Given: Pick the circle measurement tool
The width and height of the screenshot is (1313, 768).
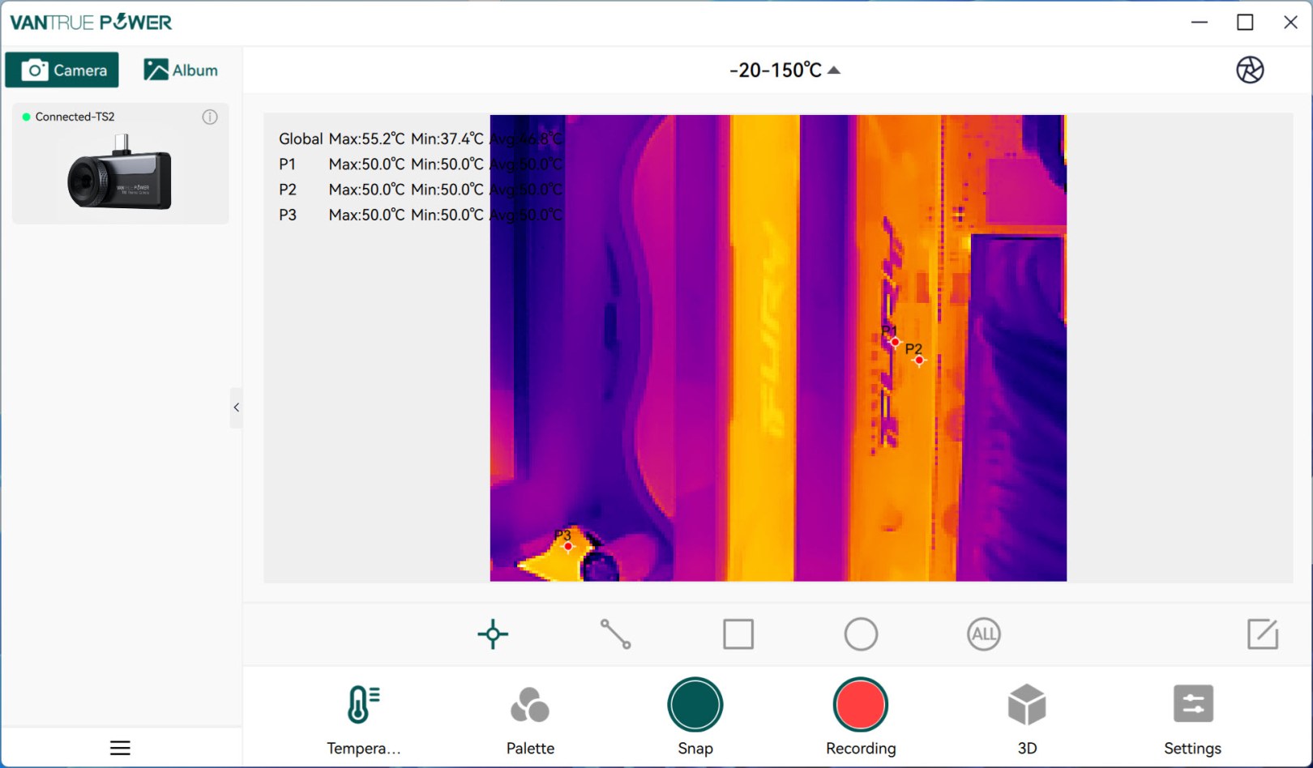Looking at the screenshot, I should pos(861,634).
